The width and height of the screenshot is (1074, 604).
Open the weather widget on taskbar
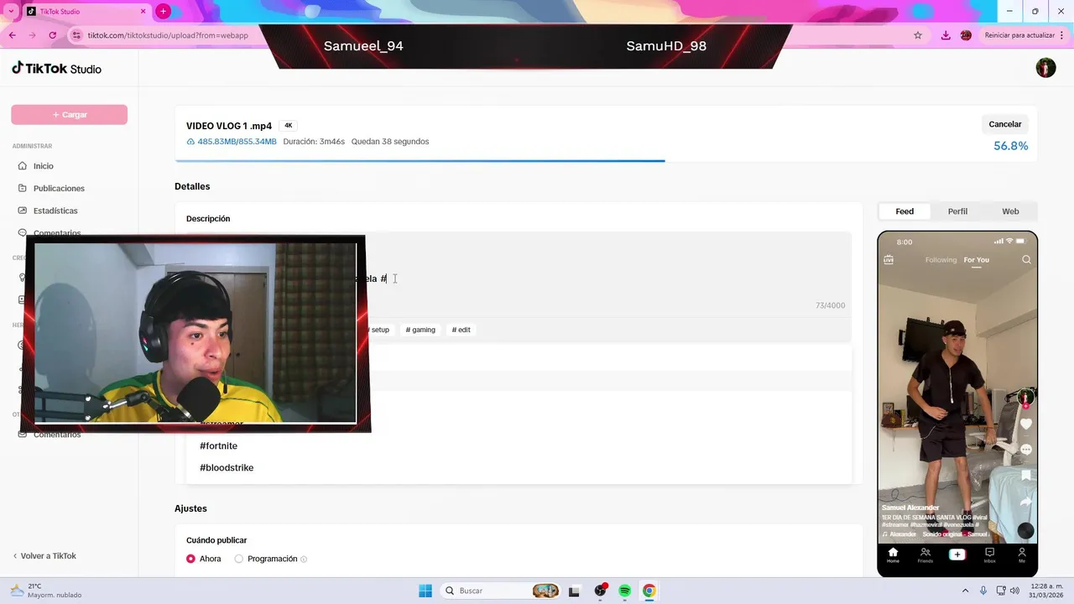click(x=46, y=591)
